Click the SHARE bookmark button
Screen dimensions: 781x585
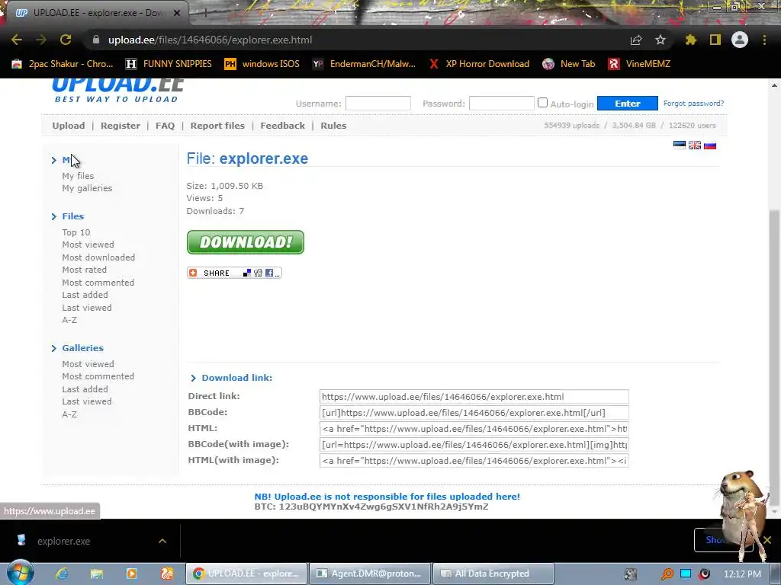point(234,273)
